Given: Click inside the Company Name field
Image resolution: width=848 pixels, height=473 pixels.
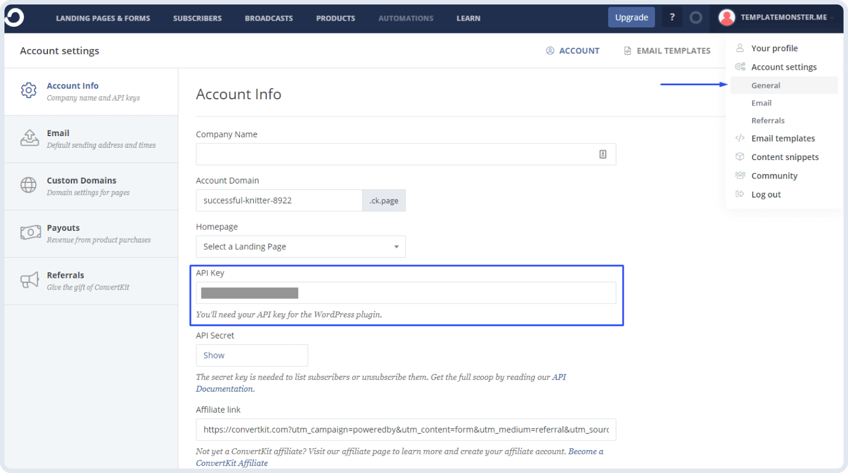Looking at the screenshot, I should (391, 154).
